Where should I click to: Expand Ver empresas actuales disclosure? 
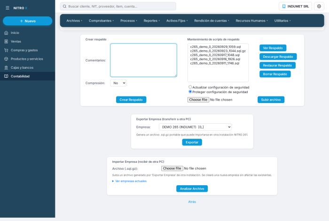129,181
